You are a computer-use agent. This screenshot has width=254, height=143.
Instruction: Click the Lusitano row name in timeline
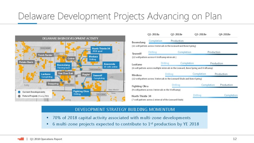(137, 65)
